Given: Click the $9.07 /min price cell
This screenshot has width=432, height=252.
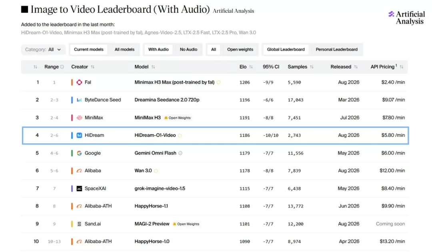Looking at the screenshot, I should coord(394,100).
